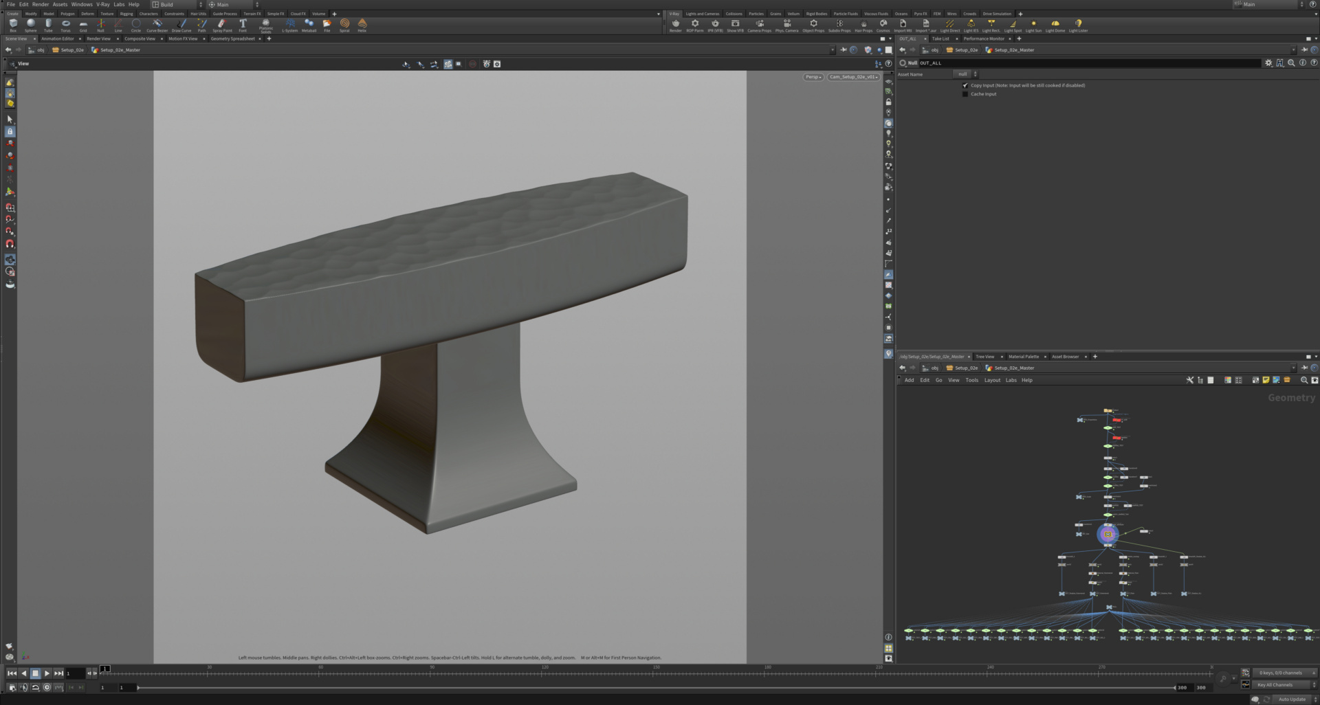The width and height of the screenshot is (1320, 705).
Task: Create a Null from the shelf
Action: (100, 25)
